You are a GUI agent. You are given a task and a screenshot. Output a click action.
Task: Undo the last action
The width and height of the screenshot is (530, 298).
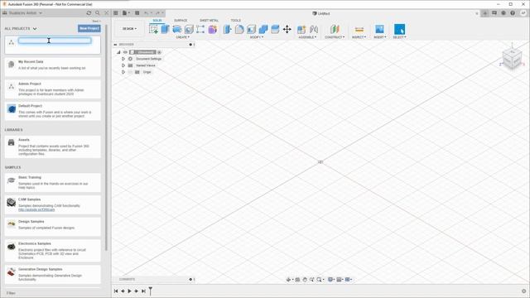tap(147, 13)
